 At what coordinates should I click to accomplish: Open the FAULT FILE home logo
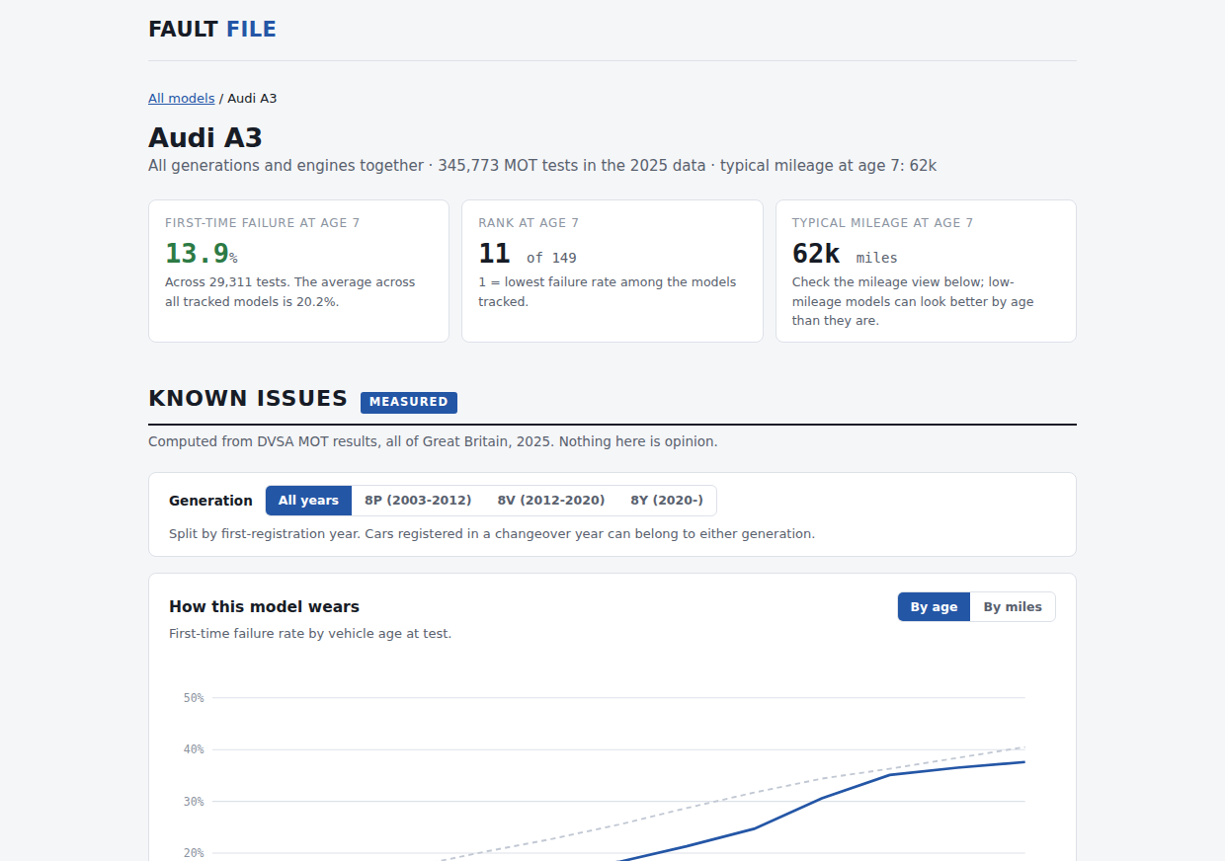coord(212,30)
